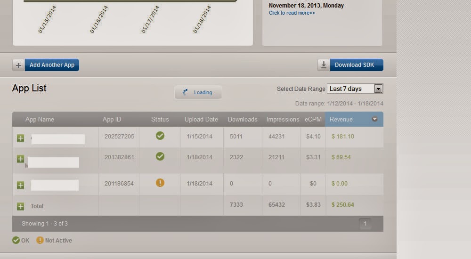Click green OK status icon for app 201382861

click(x=160, y=156)
